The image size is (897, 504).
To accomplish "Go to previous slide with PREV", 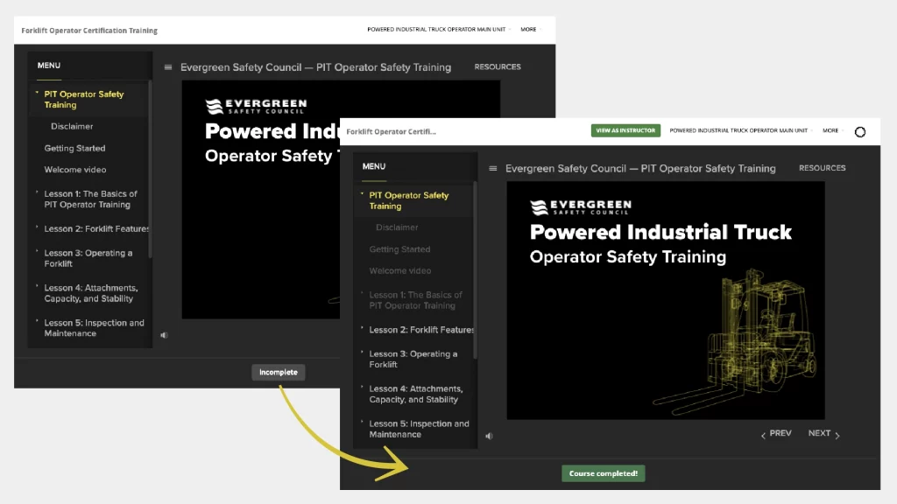I will coord(776,434).
